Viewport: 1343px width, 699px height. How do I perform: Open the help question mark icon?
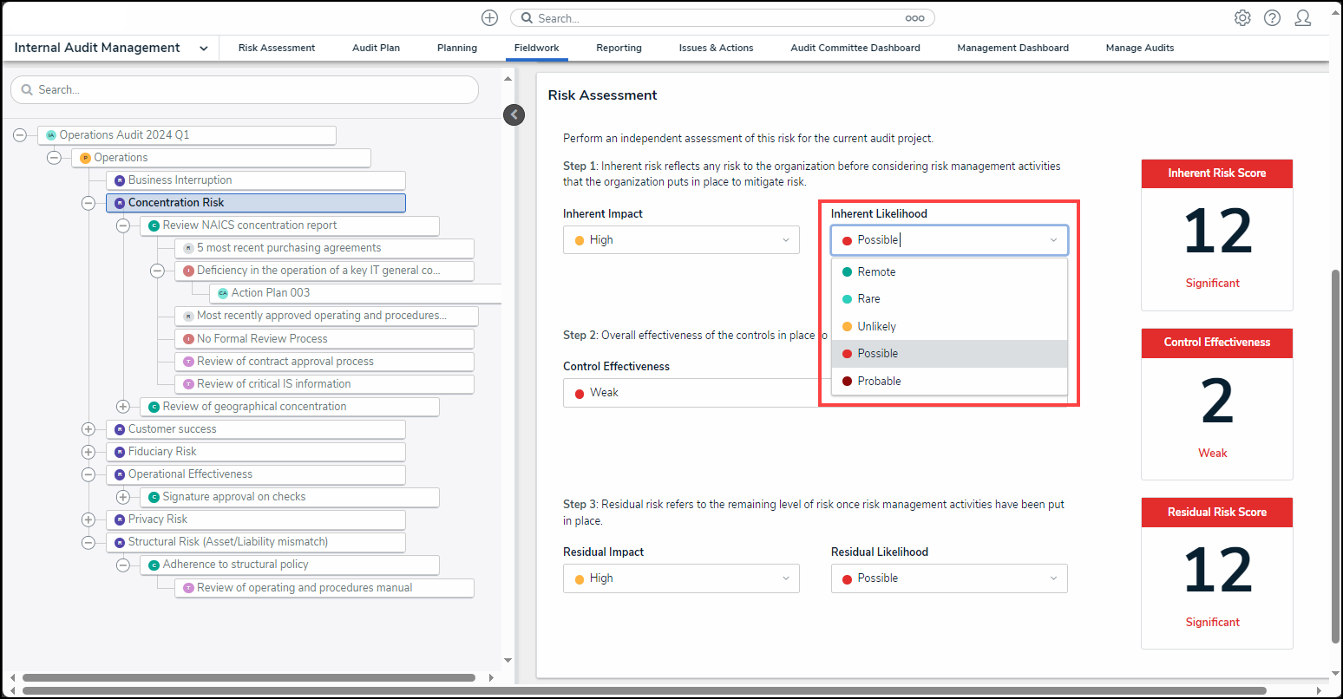[x=1272, y=18]
